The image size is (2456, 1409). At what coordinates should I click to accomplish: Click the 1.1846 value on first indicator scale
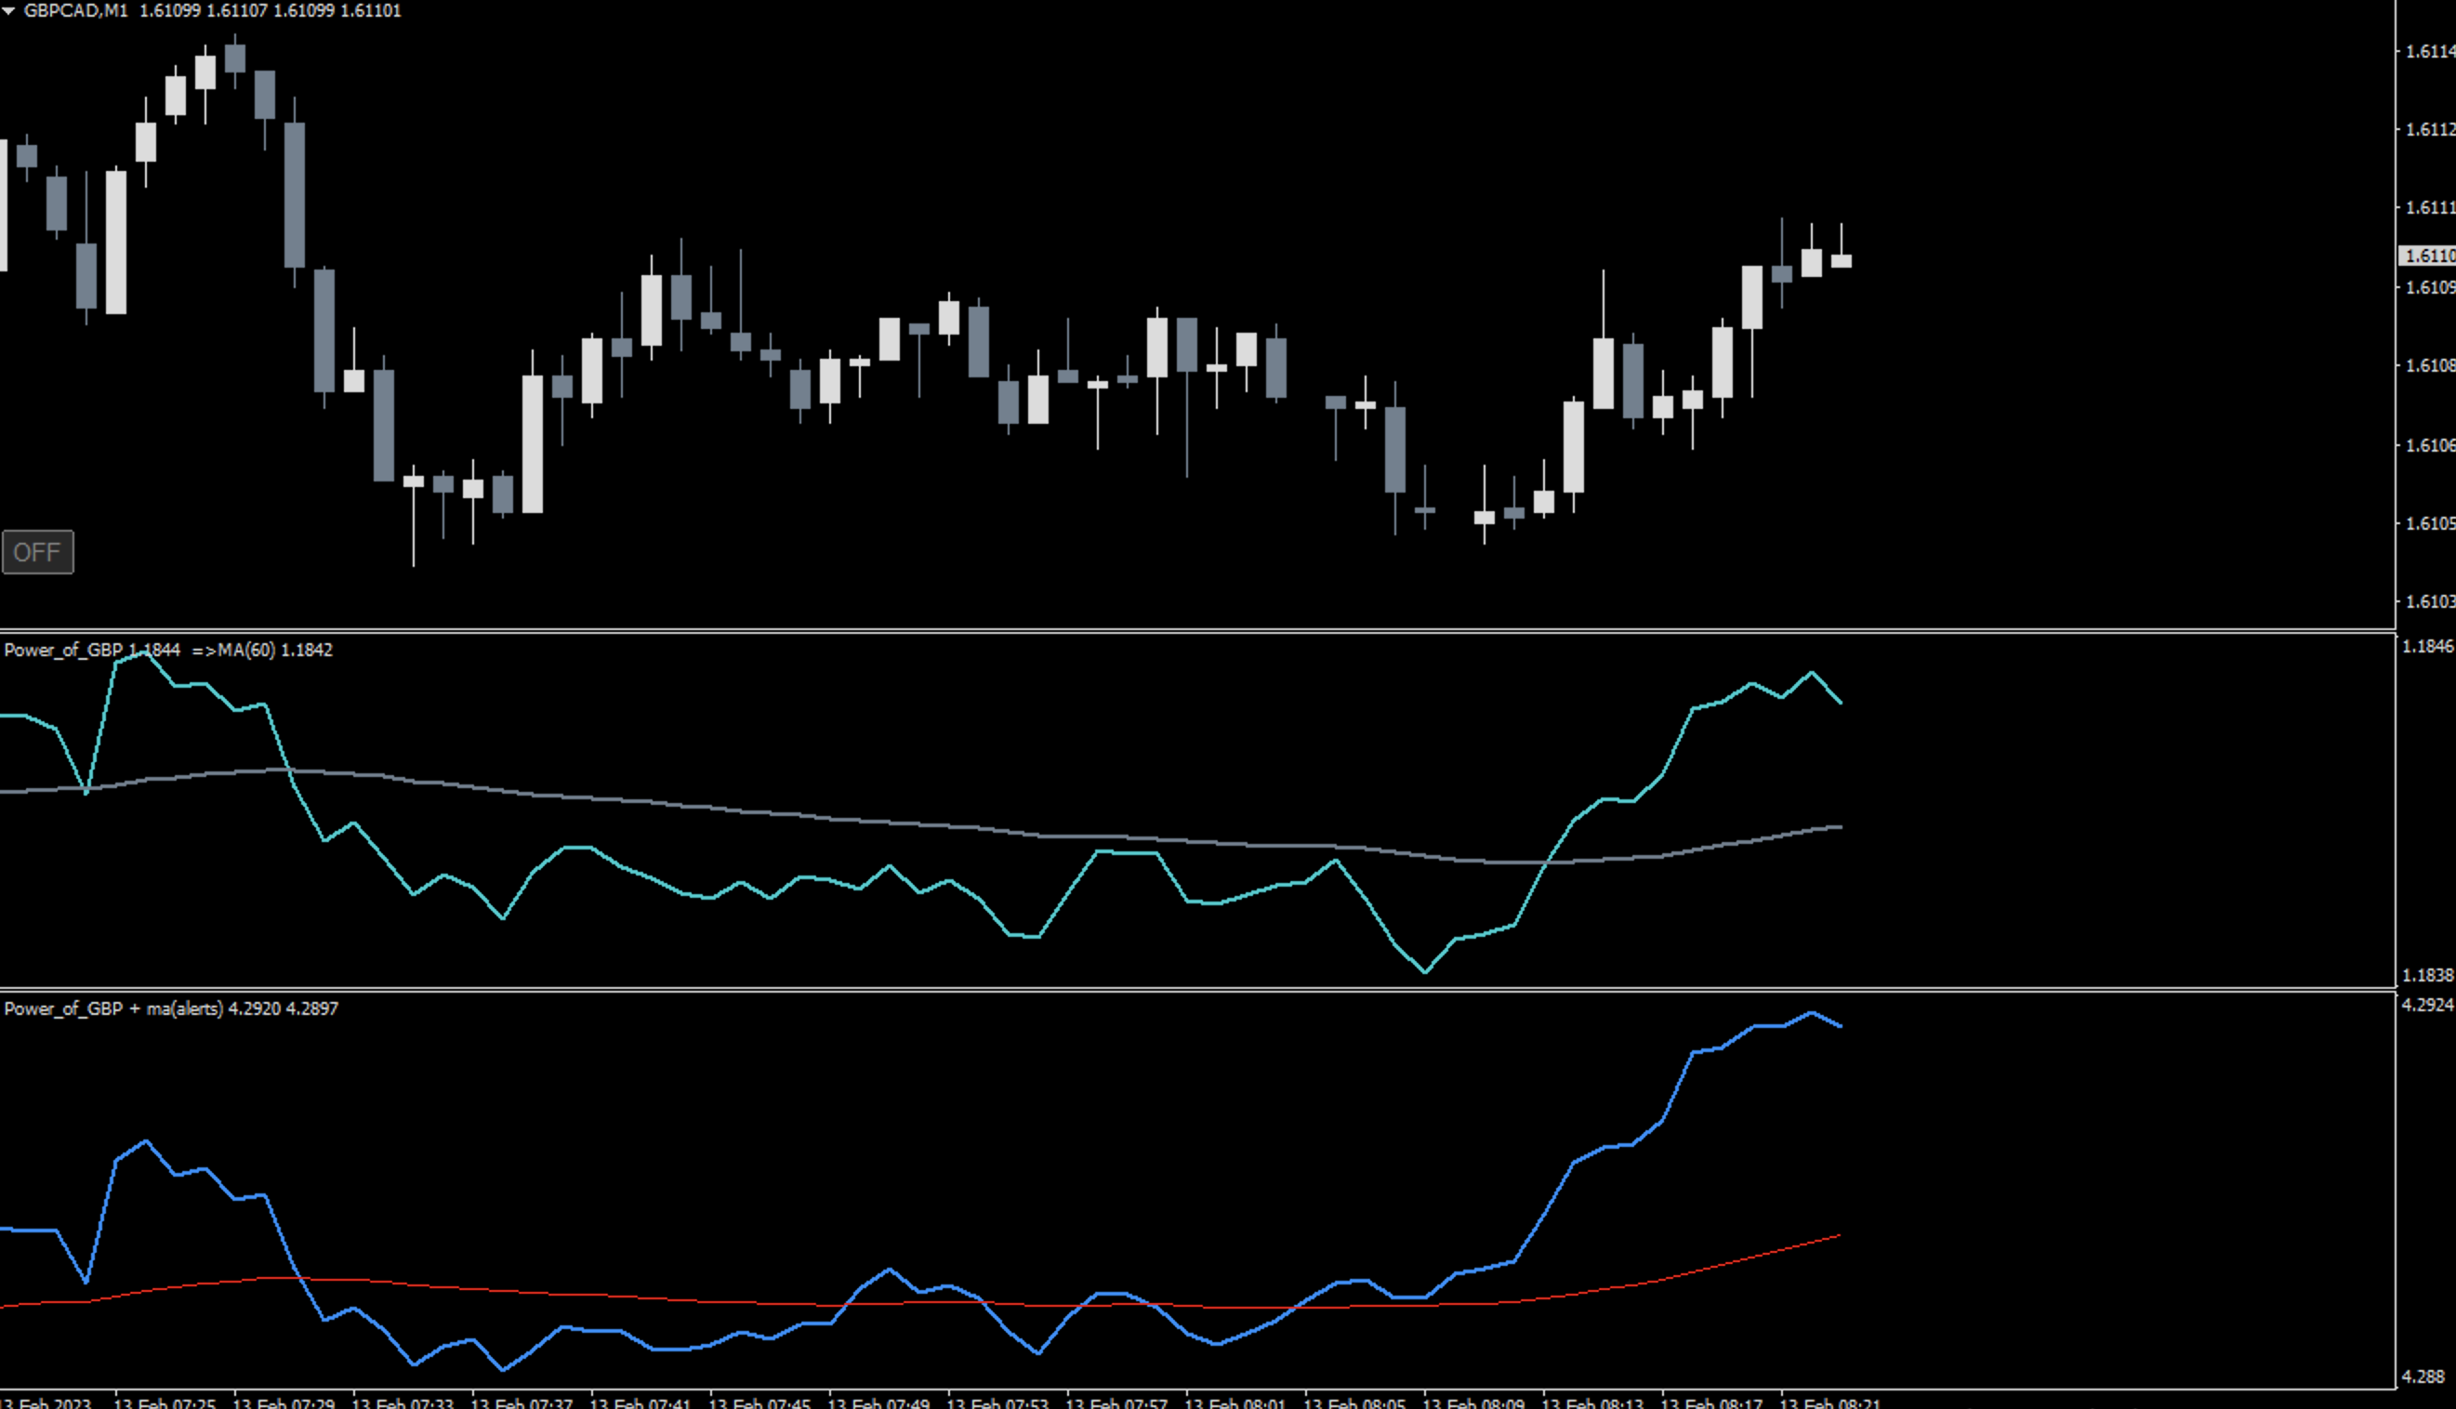(x=2427, y=645)
